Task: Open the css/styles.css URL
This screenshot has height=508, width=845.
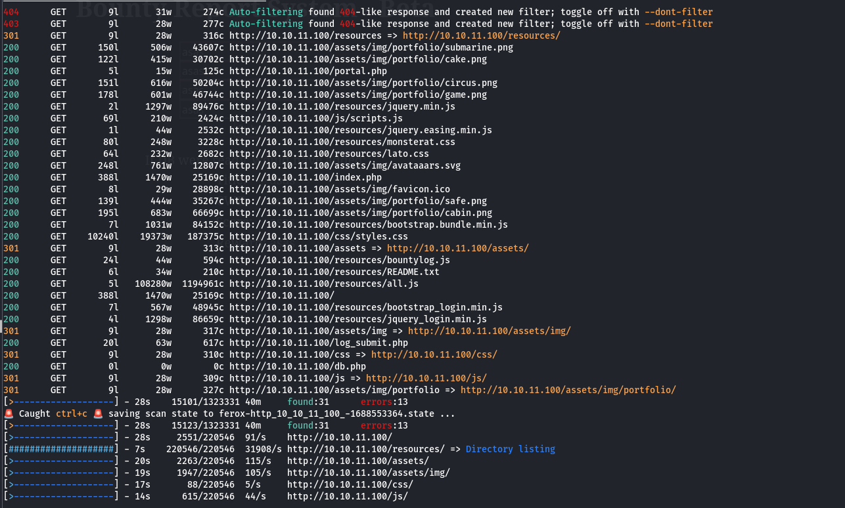Action: 319,236
